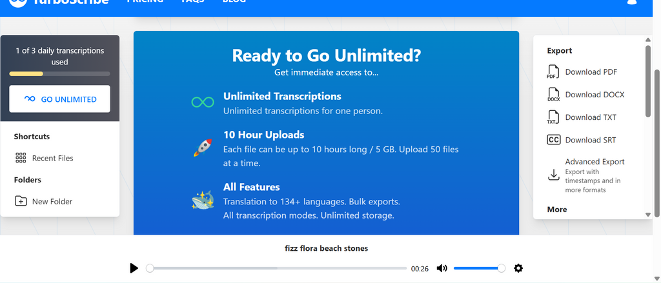The height and width of the screenshot is (283, 661).
Task: Click the DOCX file icon
Action: pyautogui.click(x=553, y=95)
